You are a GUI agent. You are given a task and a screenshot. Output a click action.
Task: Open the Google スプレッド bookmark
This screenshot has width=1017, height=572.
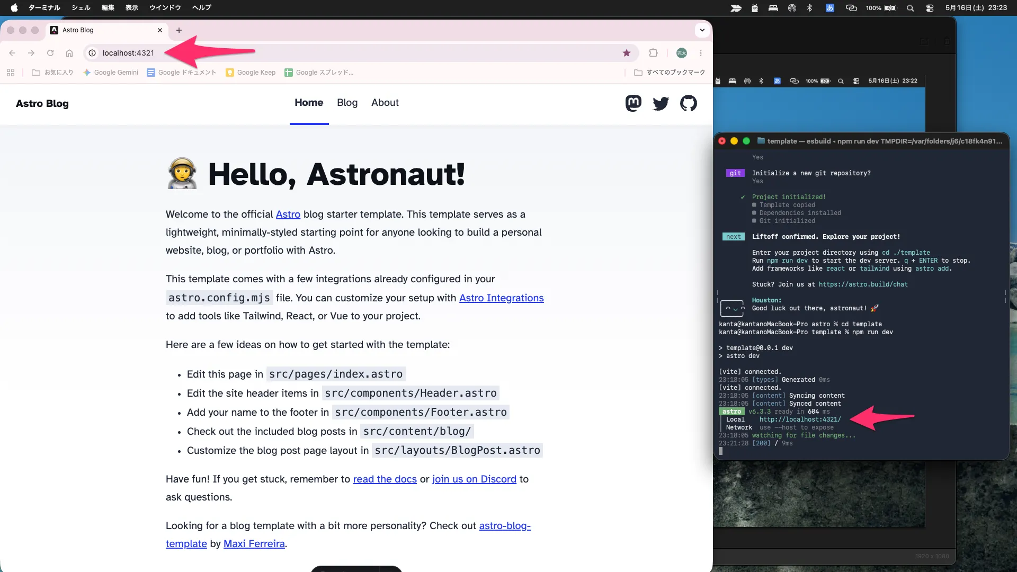coord(319,73)
